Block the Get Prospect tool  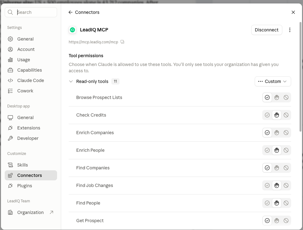[x=286, y=221]
